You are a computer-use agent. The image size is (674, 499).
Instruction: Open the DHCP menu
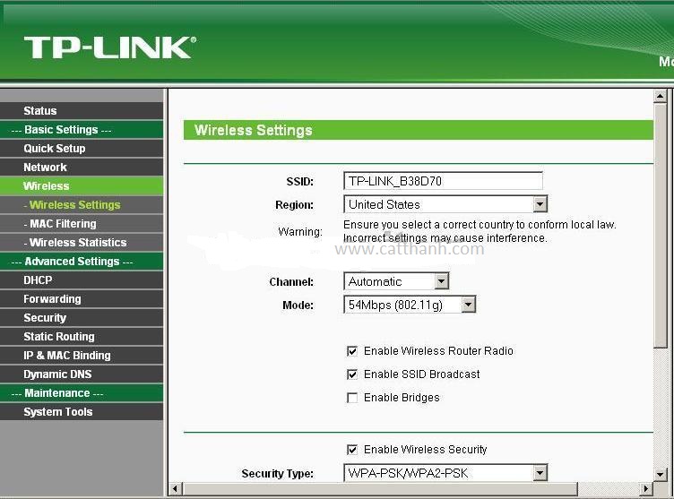click(x=82, y=280)
